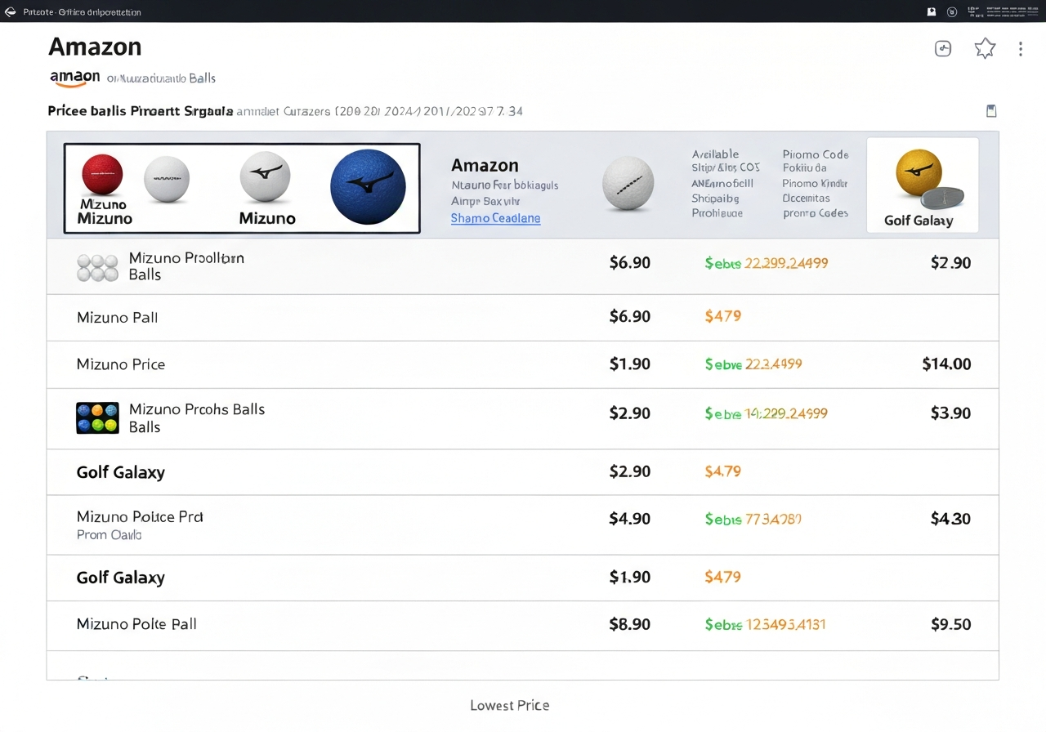Click the white balls pack icon in the first row
Image resolution: width=1046 pixels, height=732 pixels.
click(97, 267)
